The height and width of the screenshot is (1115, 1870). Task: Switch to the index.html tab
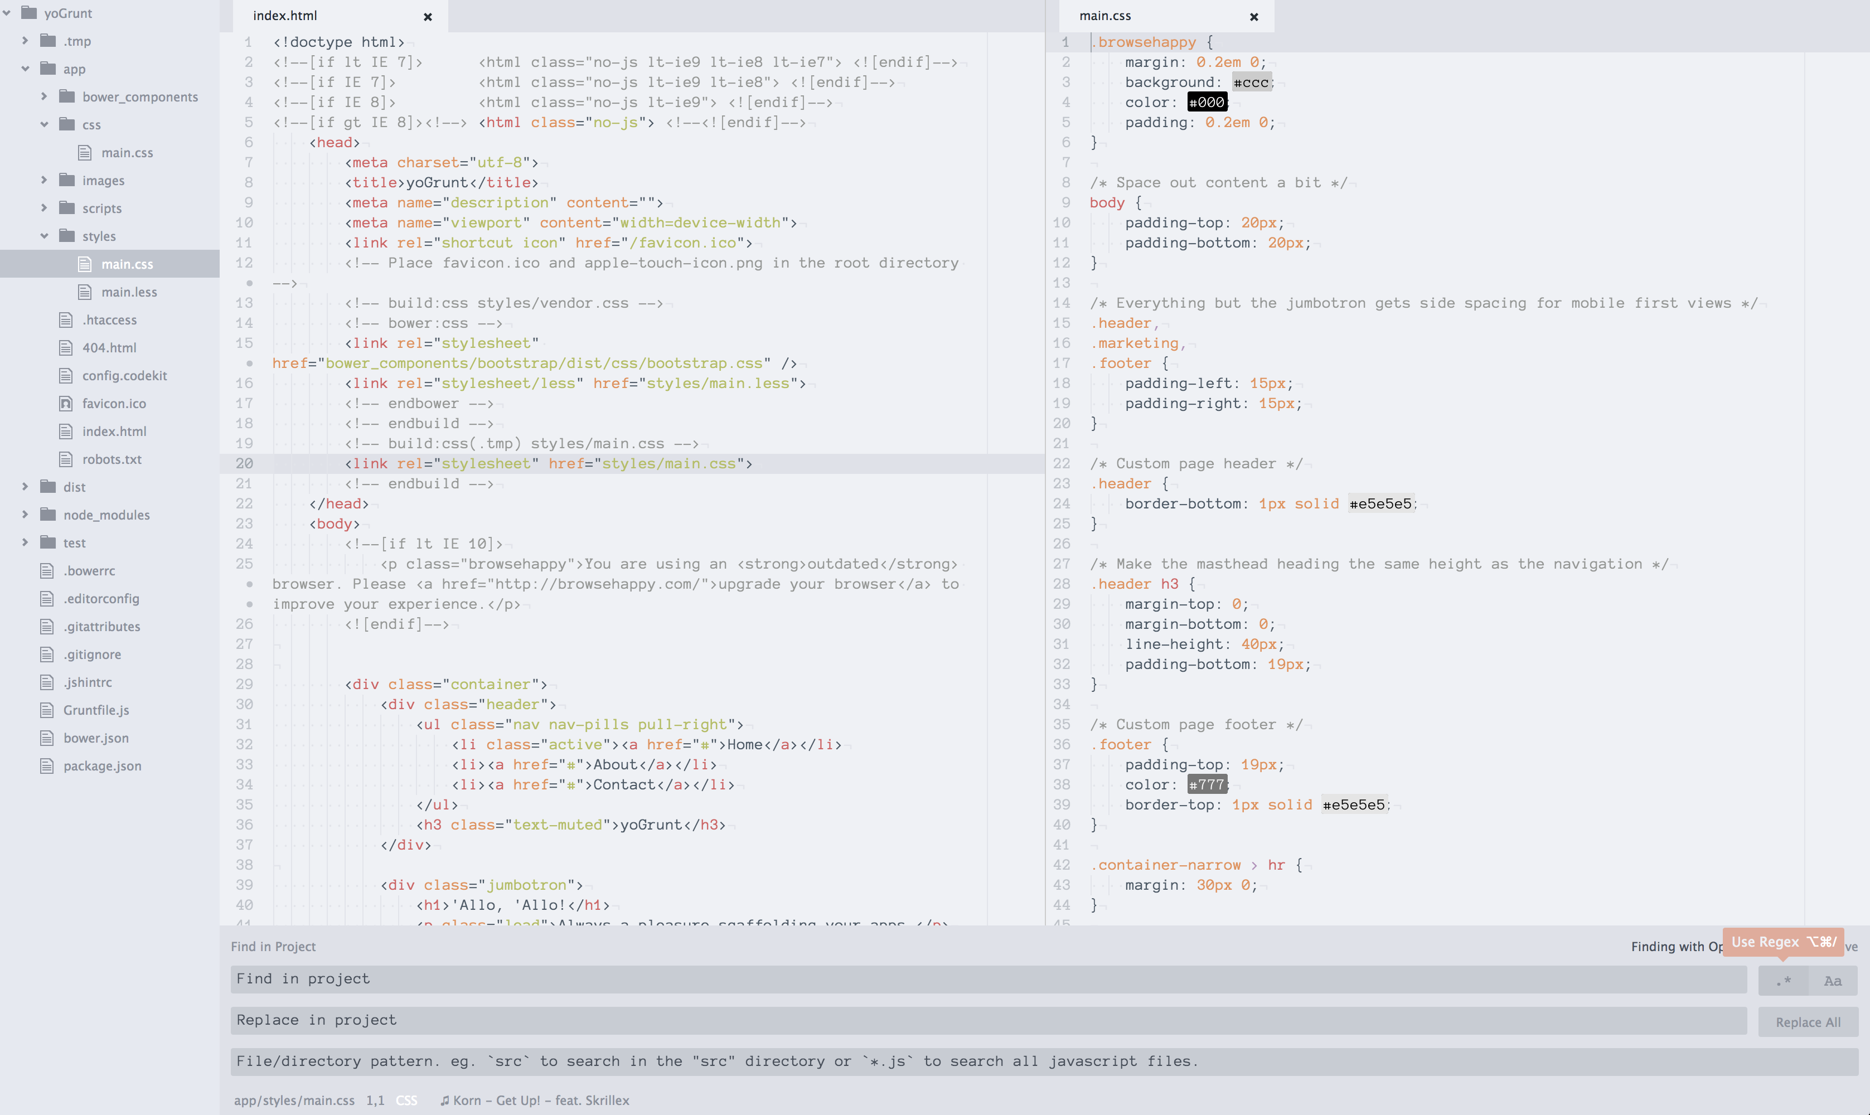pos(340,16)
